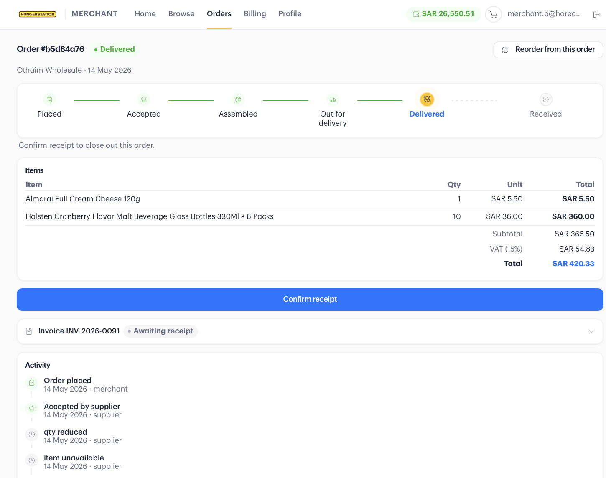The width and height of the screenshot is (606, 478).
Task: Click the logout icon
Action: click(596, 15)
